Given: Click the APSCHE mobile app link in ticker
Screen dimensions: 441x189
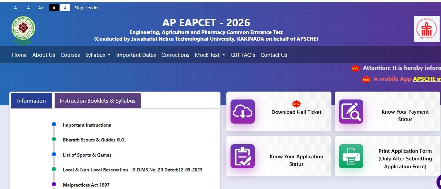Looking at the screenshot, I should (427, 79).
